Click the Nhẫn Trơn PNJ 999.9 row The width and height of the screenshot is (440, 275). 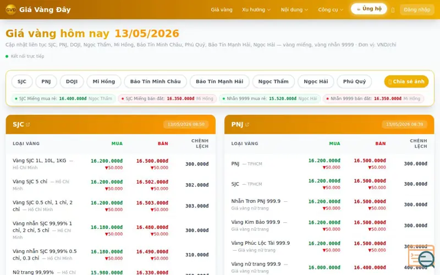(329, 205)
